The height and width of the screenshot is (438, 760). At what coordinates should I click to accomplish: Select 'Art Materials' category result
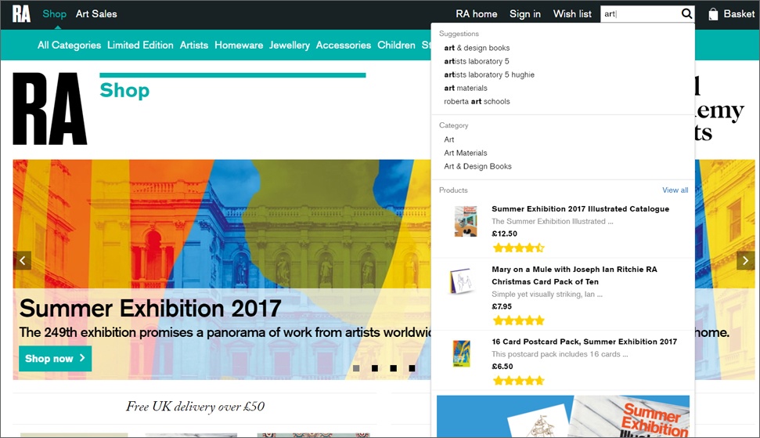[x=465, y=153]
